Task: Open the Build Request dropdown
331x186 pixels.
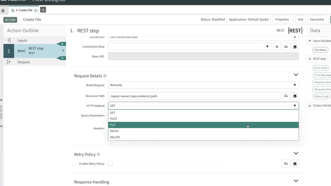Action: click(x=203, y=85)
